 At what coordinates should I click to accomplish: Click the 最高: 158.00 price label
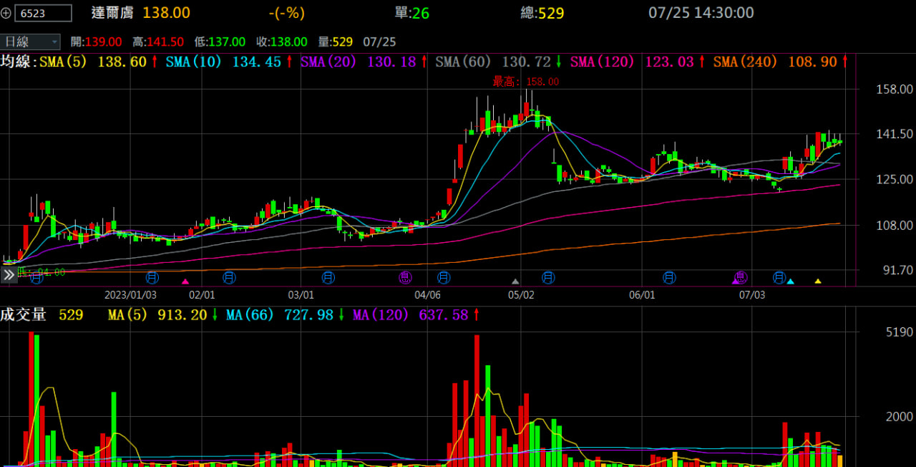(526, 82)
